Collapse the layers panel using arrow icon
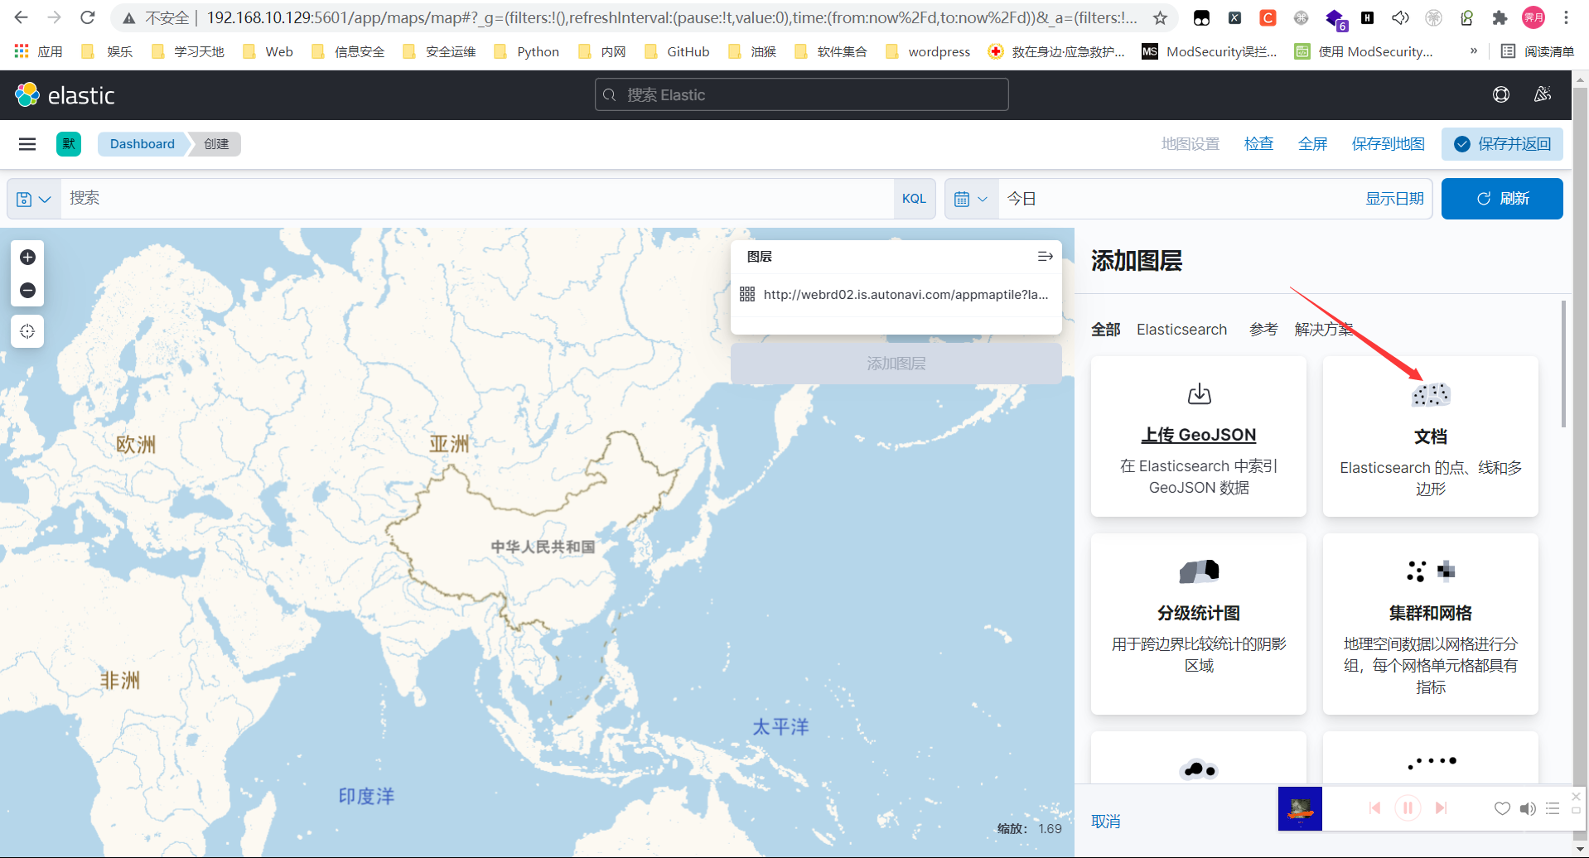Image resolution: width=1589 pixels, height=858 pixels. coord(1045,257)
